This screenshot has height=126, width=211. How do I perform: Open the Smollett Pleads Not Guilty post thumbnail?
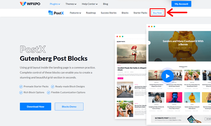tap(132, 54)
